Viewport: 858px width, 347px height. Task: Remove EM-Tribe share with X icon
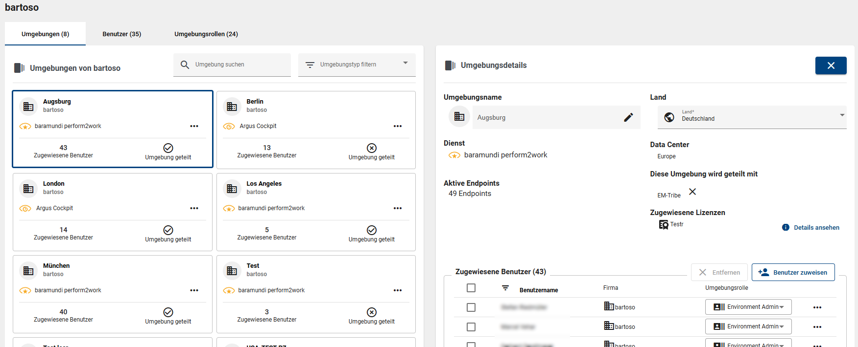click(692, 192)
